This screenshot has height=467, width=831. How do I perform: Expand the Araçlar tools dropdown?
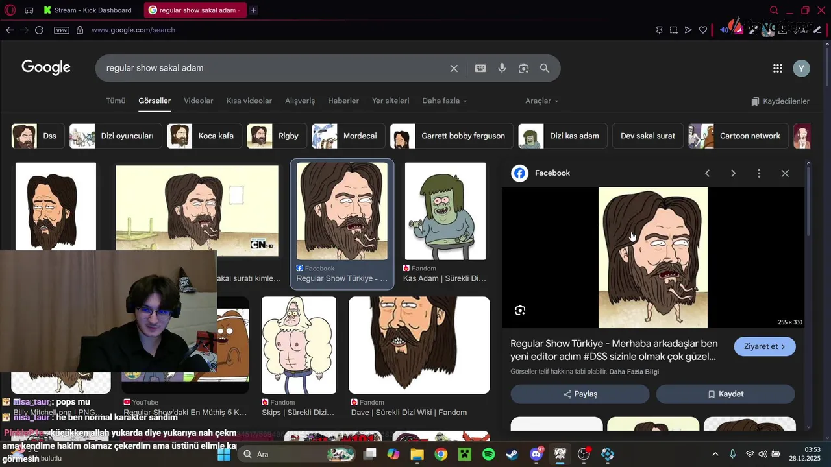tap(541, 101)
